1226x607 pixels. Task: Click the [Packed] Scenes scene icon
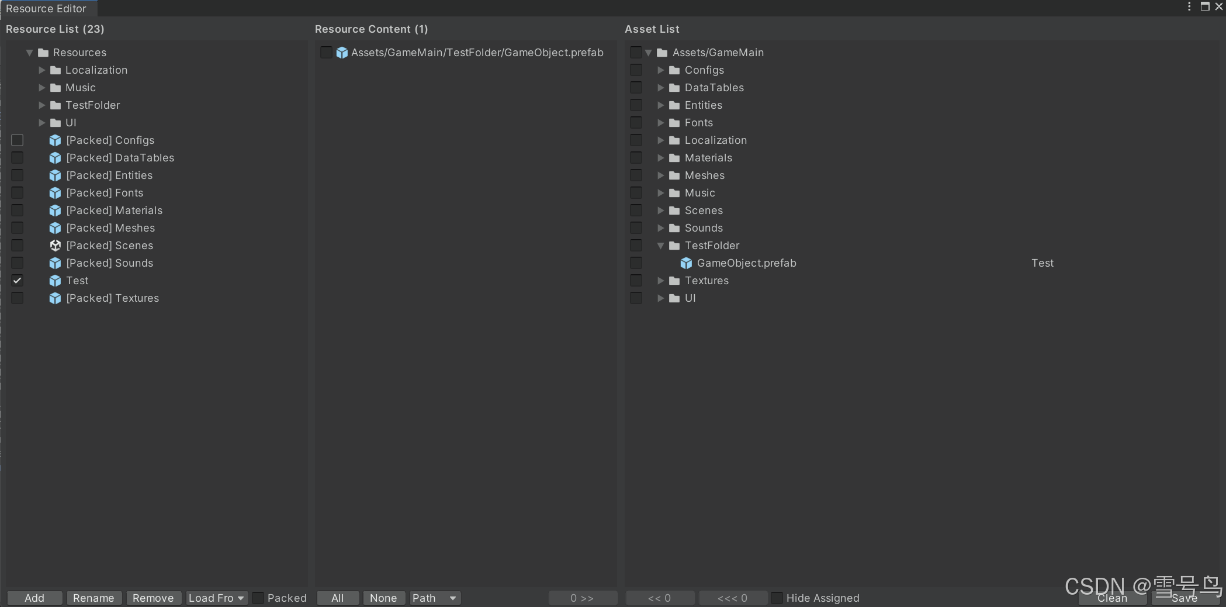coord(56,246)
